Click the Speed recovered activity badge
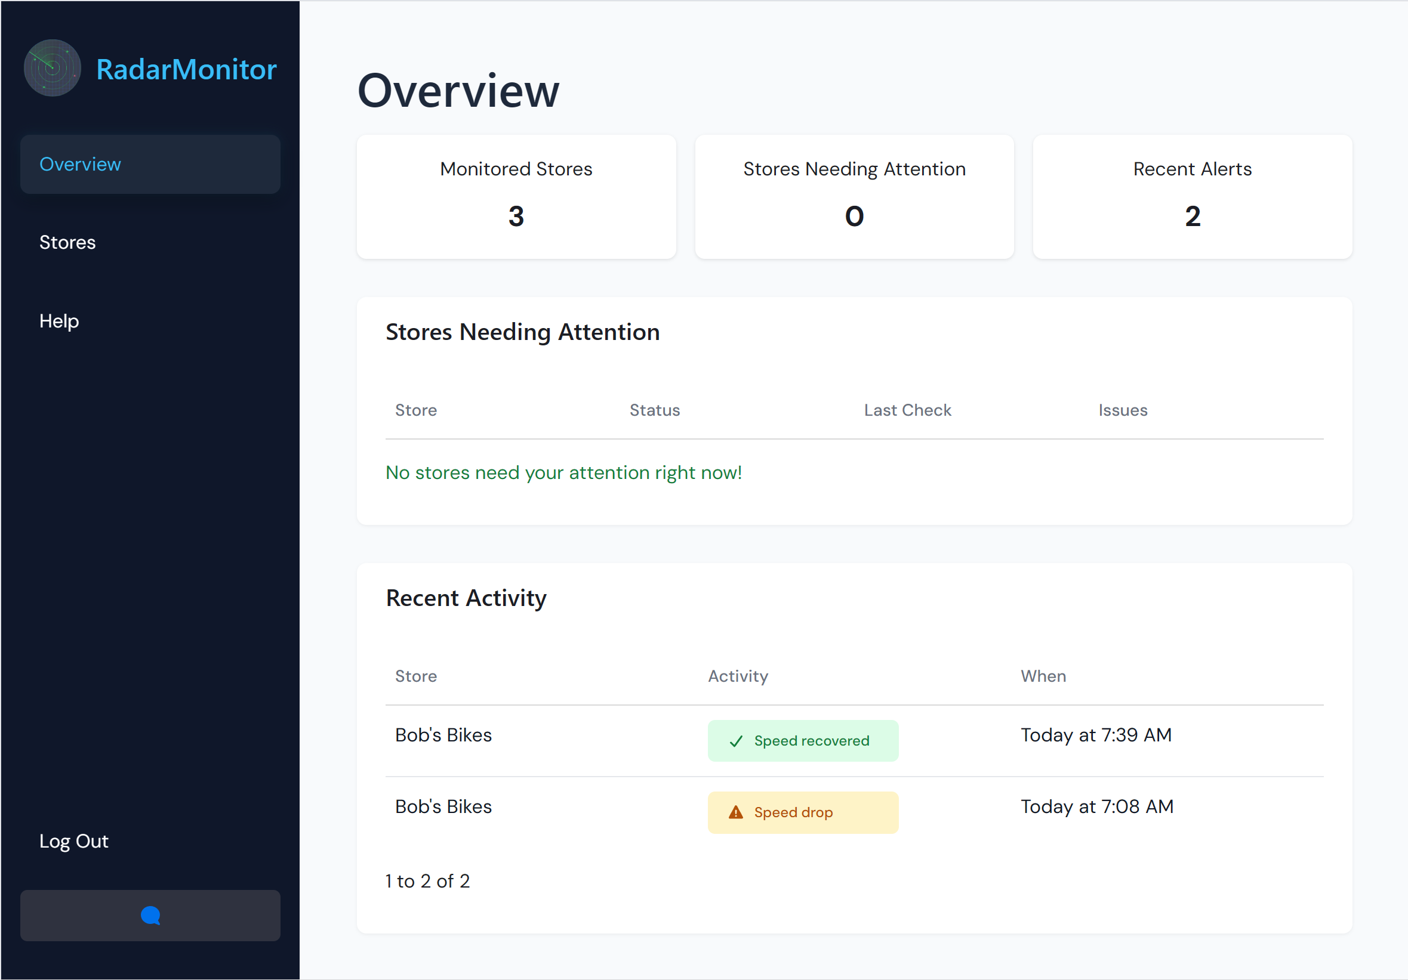The width and height of the screenshot is (1408, 980). pos(803,741)
